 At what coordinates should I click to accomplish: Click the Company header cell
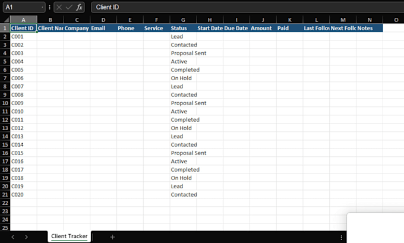click(77, 28)
